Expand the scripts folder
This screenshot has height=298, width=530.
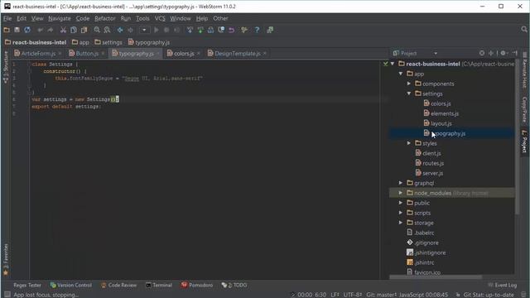point(401,213)
